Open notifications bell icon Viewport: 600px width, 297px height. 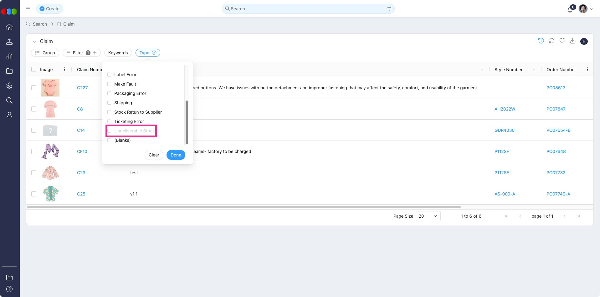tap(570, 10)
